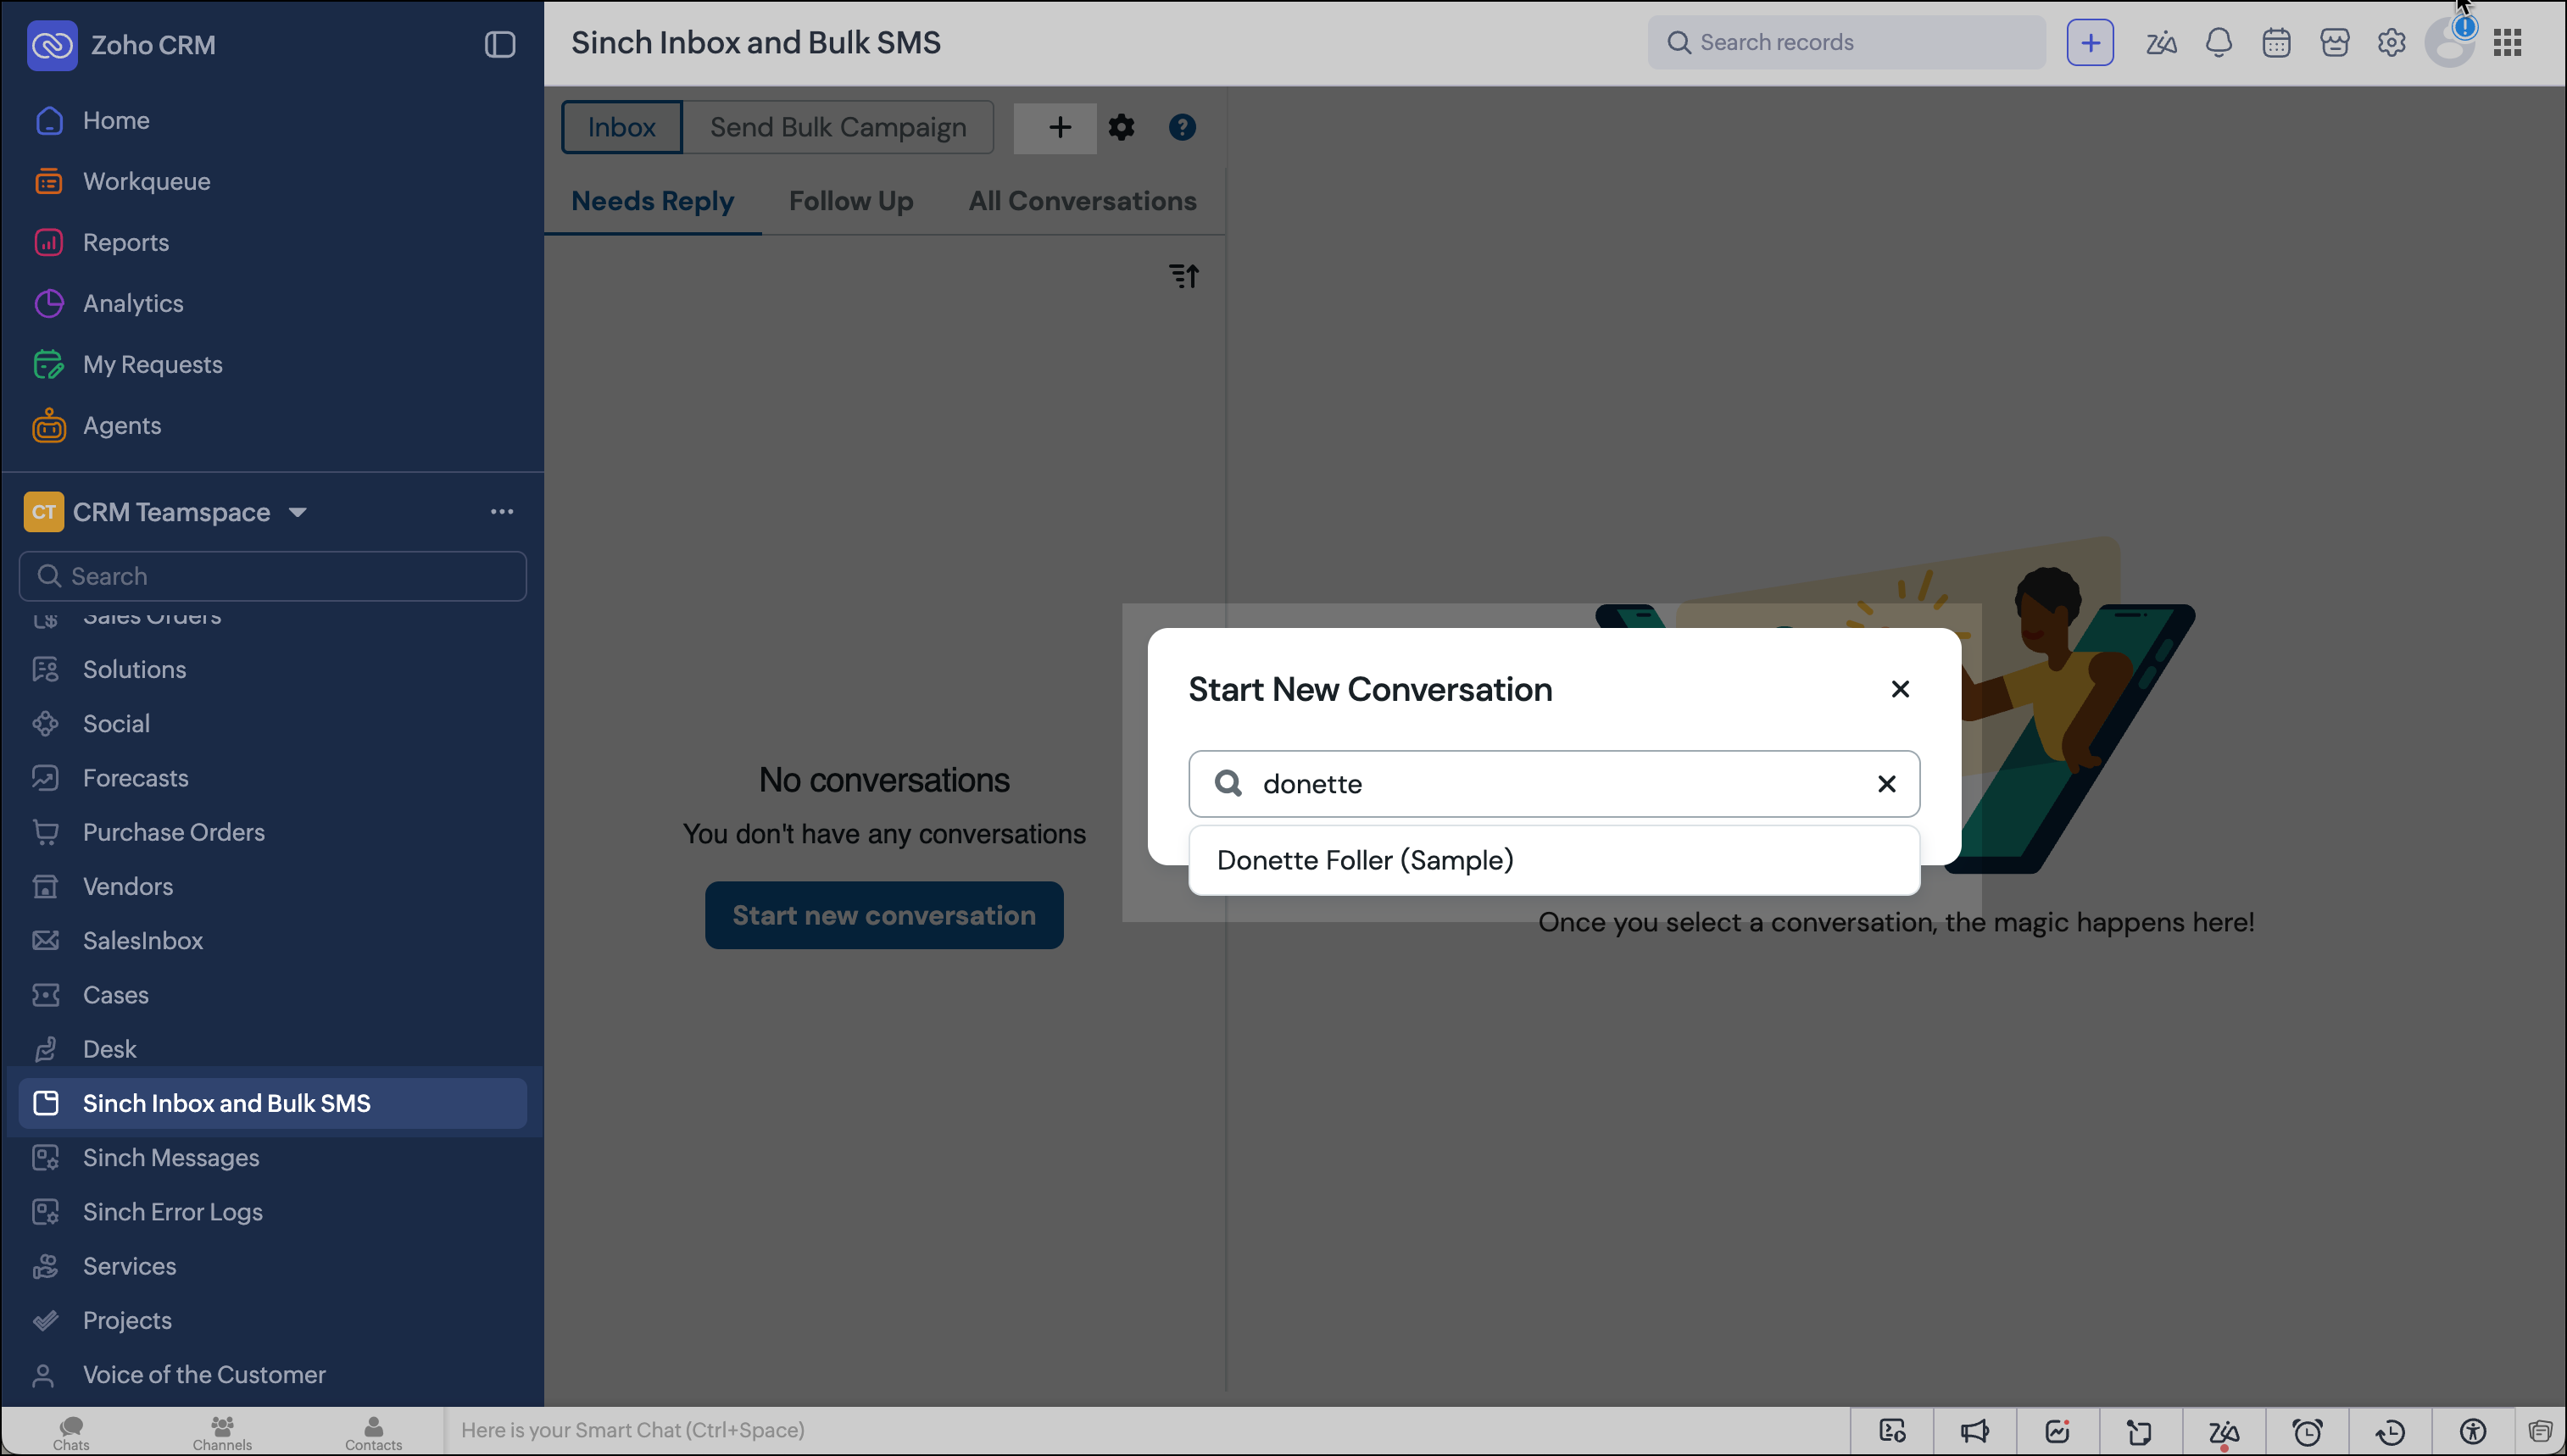
Task: Click the Zoho CRM logo icon
Action: coord(52,45)
